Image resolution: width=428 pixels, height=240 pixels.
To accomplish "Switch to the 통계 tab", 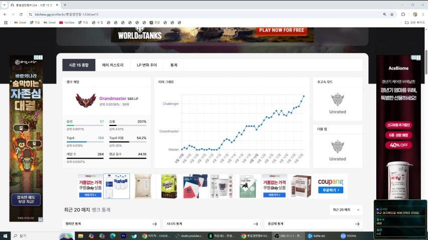I will point(174,65).
